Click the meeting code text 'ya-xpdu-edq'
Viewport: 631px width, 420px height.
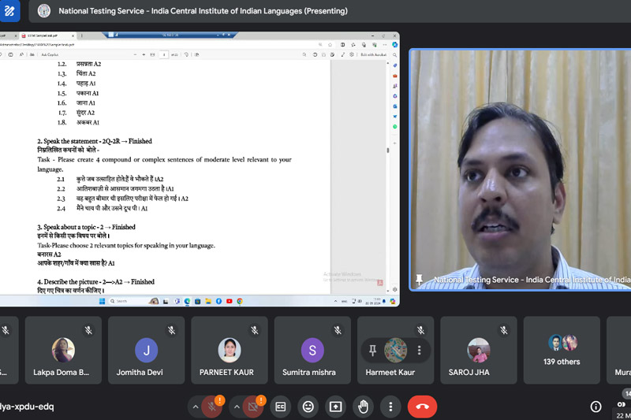(x=27, y=407)
